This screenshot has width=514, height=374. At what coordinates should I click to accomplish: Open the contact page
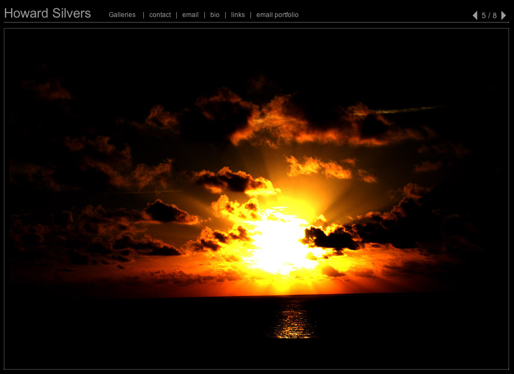[160, 15]
